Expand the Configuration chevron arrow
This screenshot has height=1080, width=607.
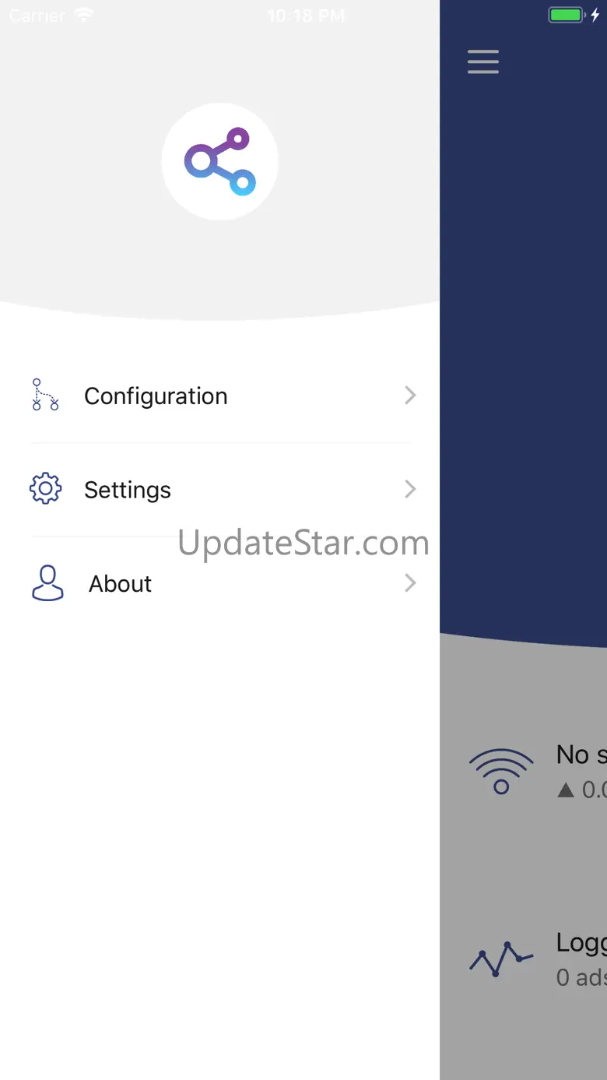tap(410, 396)
